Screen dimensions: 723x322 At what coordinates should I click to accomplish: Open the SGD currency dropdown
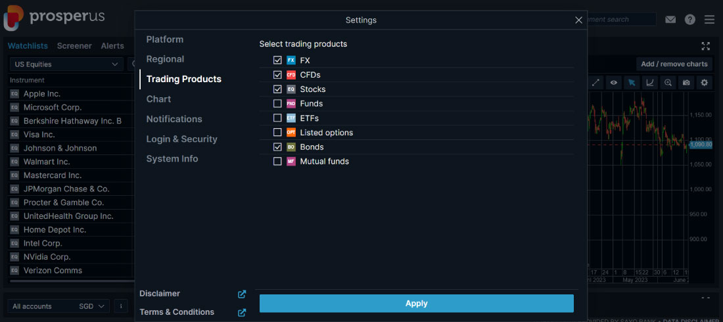(93, 306)
